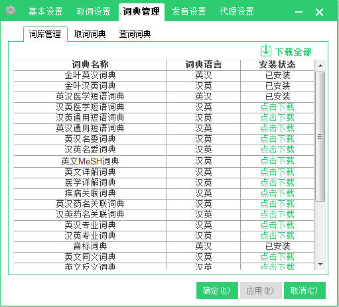Viewport: 339px width, 307px height.
Task: Download 疾病关联词典 via 点击下载
Action: coord(277,193)
